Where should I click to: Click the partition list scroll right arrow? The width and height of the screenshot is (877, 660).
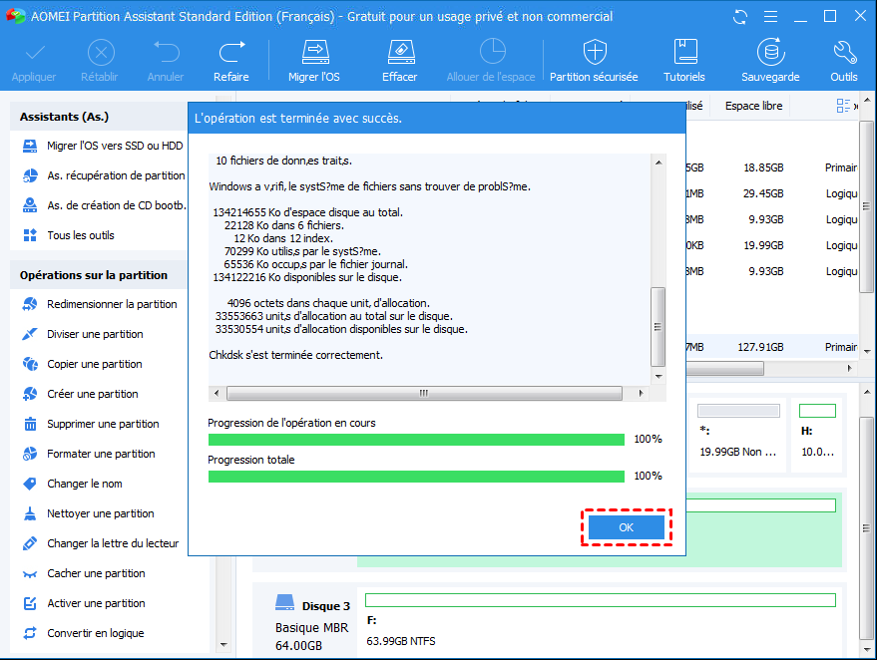coord(850,368)
